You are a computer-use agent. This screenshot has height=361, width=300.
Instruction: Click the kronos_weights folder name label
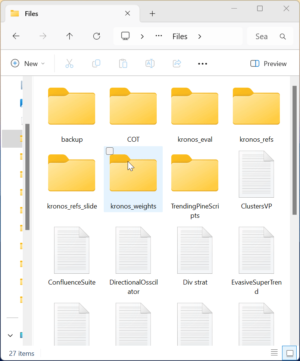(133, 206)
